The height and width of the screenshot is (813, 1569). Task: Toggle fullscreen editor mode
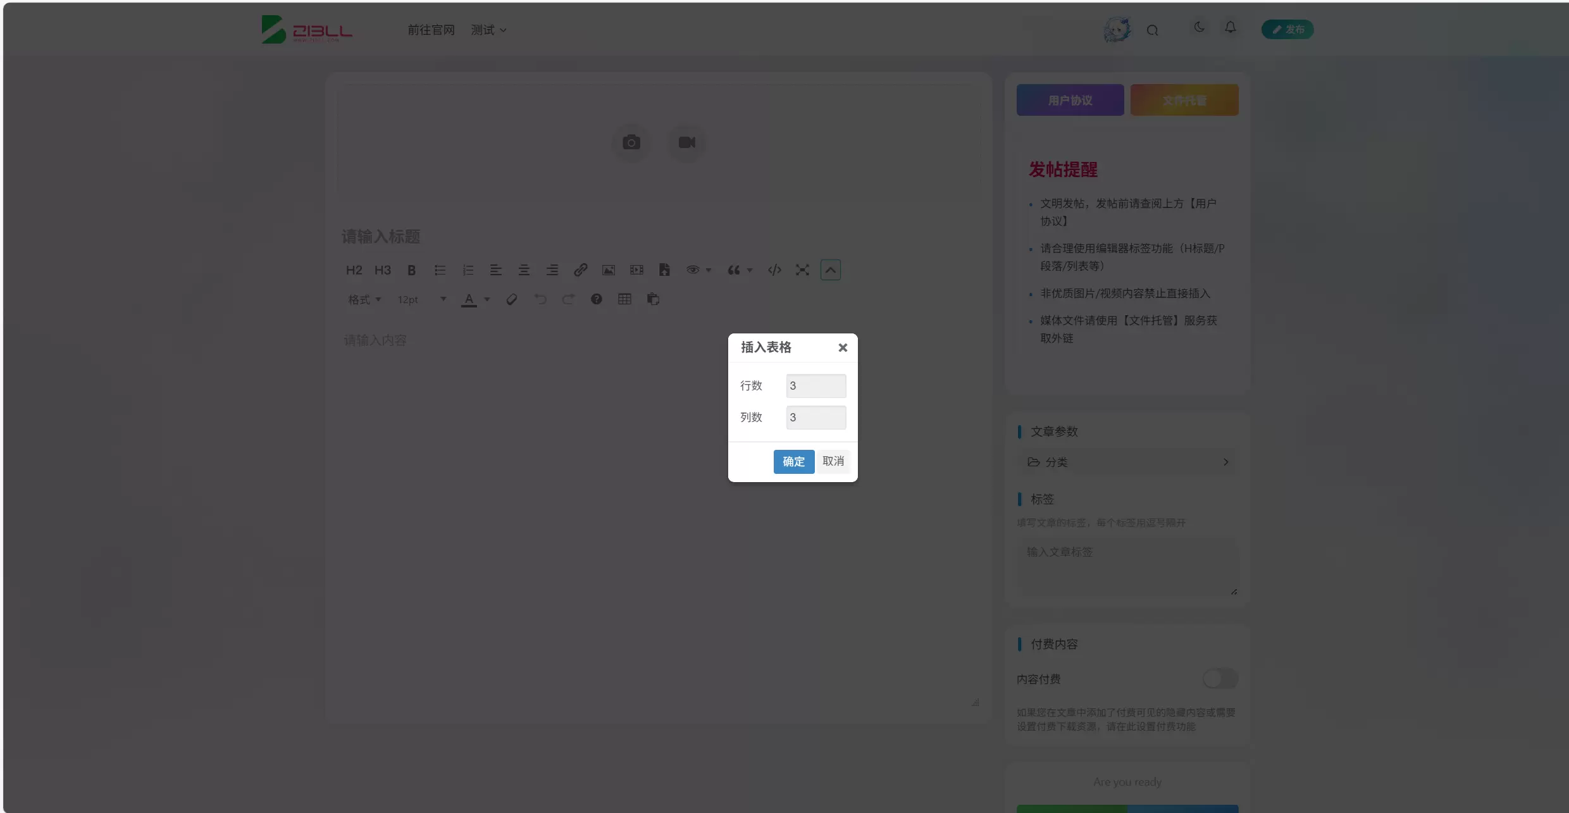[x=802, y=270]
